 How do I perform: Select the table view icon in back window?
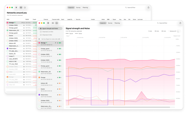pos(21,7)
